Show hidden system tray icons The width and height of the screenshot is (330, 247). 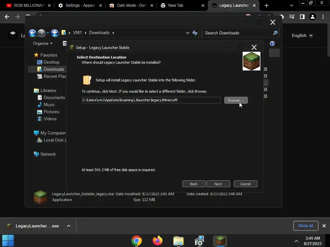[x=296, y=241]
